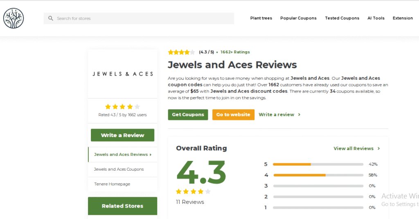Click the sidebar star rating under the logo
Screen dimensions: 419x219
click(x=122, y=107)
